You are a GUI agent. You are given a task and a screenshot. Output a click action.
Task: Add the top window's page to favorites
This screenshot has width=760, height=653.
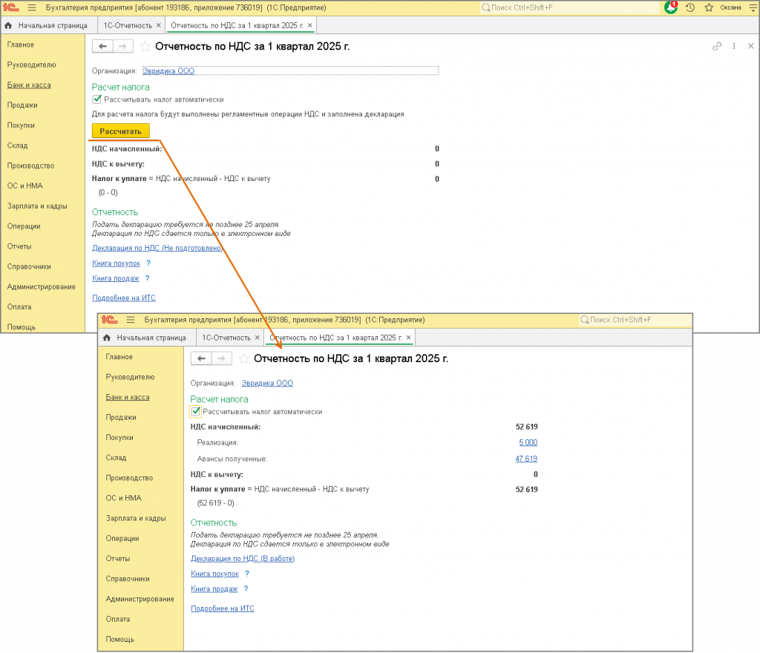click(x=145, y=47)
